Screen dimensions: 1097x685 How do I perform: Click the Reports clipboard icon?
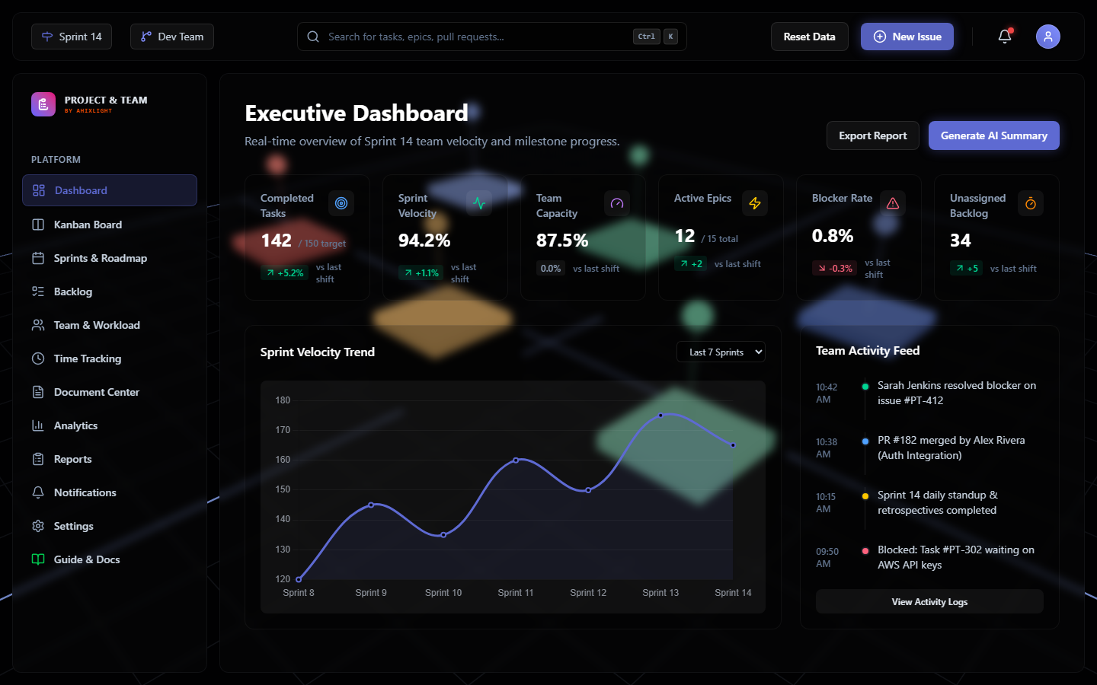click(38, 459)
